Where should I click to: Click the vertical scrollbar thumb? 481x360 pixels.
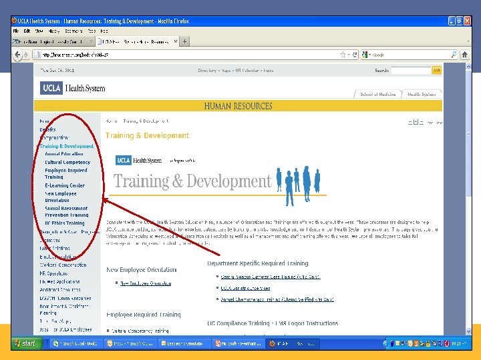468,135
